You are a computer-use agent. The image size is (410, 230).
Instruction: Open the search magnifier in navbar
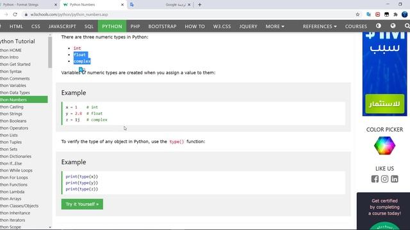[407, 26]
